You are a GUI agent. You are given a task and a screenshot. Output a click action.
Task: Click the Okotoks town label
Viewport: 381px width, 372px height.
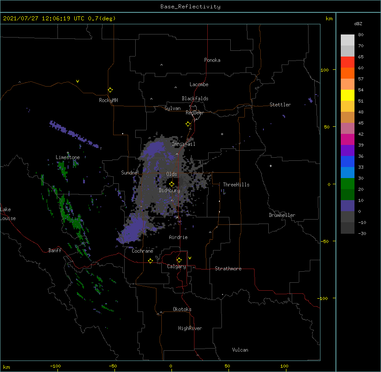click(x=182, y=309)
